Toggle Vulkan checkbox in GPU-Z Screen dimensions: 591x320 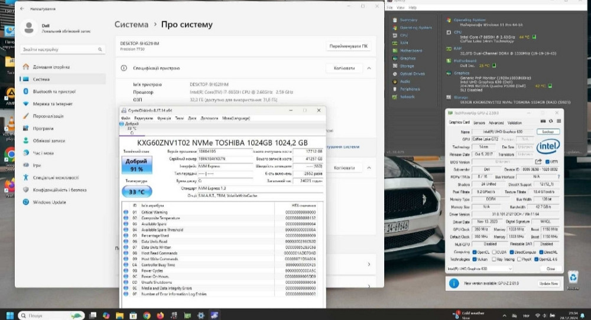475,259
